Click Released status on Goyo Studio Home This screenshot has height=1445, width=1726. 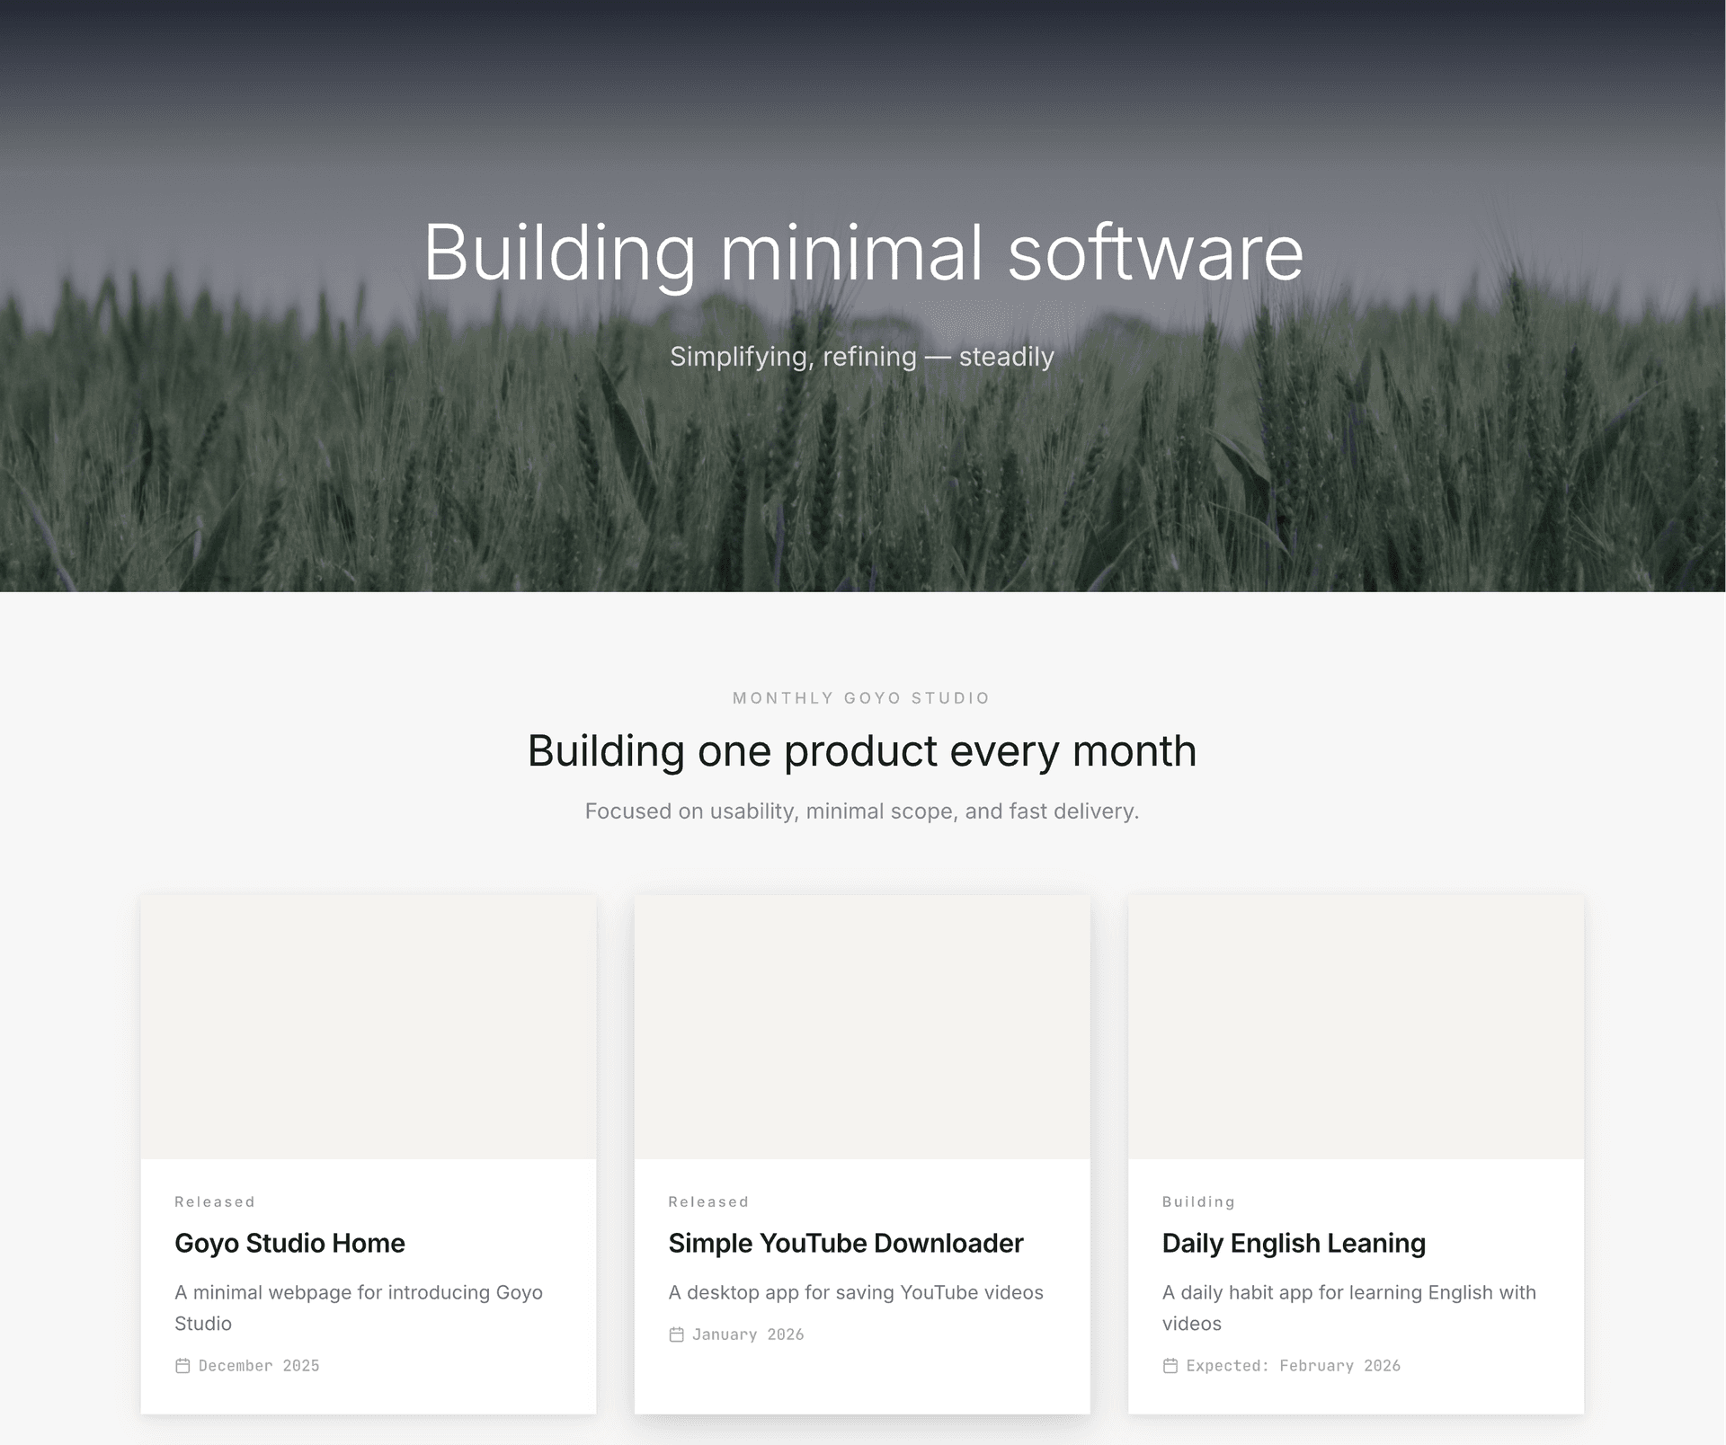click(215, 1201)
